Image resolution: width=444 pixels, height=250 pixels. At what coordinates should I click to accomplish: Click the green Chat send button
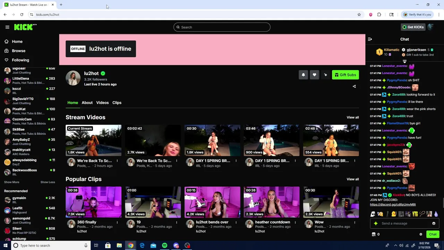pos(433,234)
